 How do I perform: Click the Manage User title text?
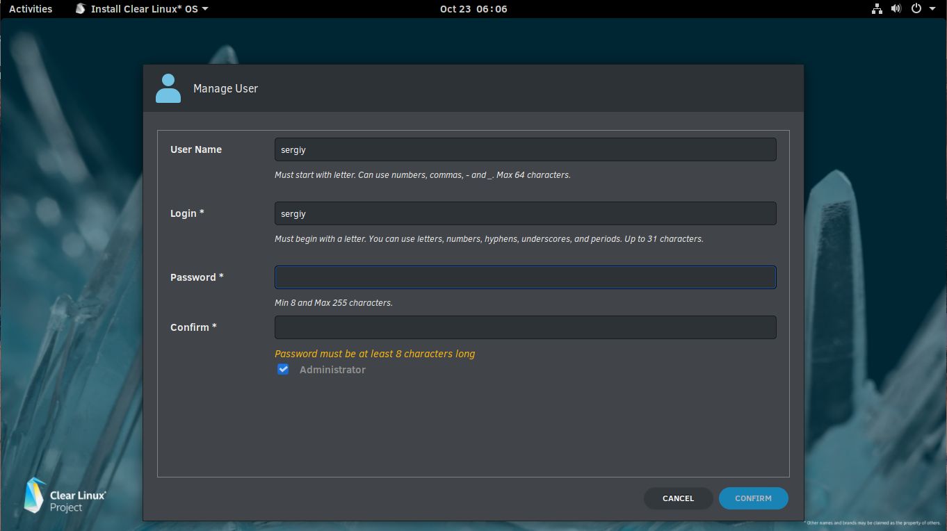(225, 88)
